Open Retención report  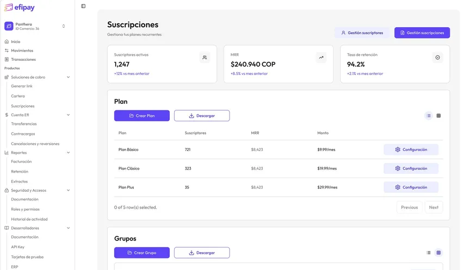point(20,172)
